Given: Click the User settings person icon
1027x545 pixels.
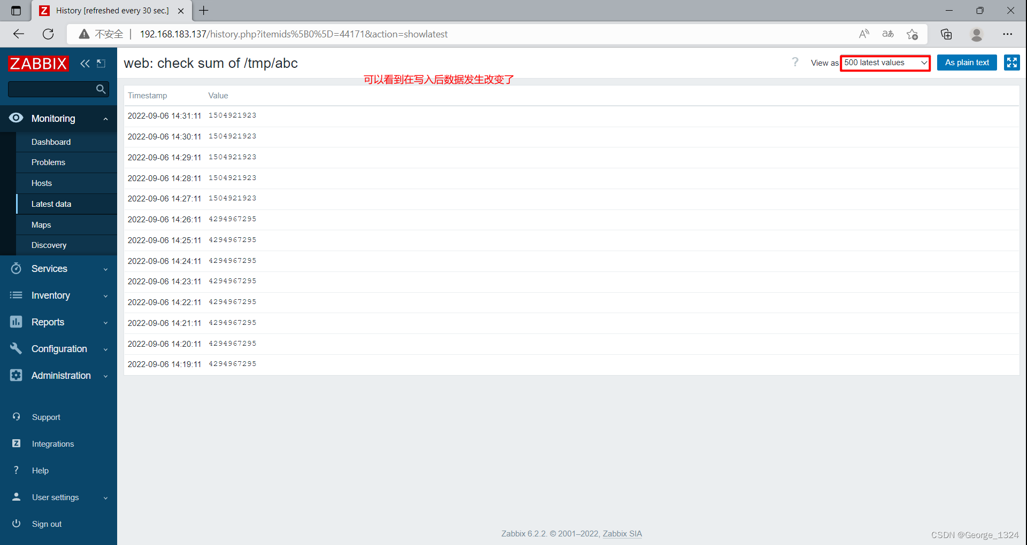Looking at the screenshot, I should pos(17,497).
